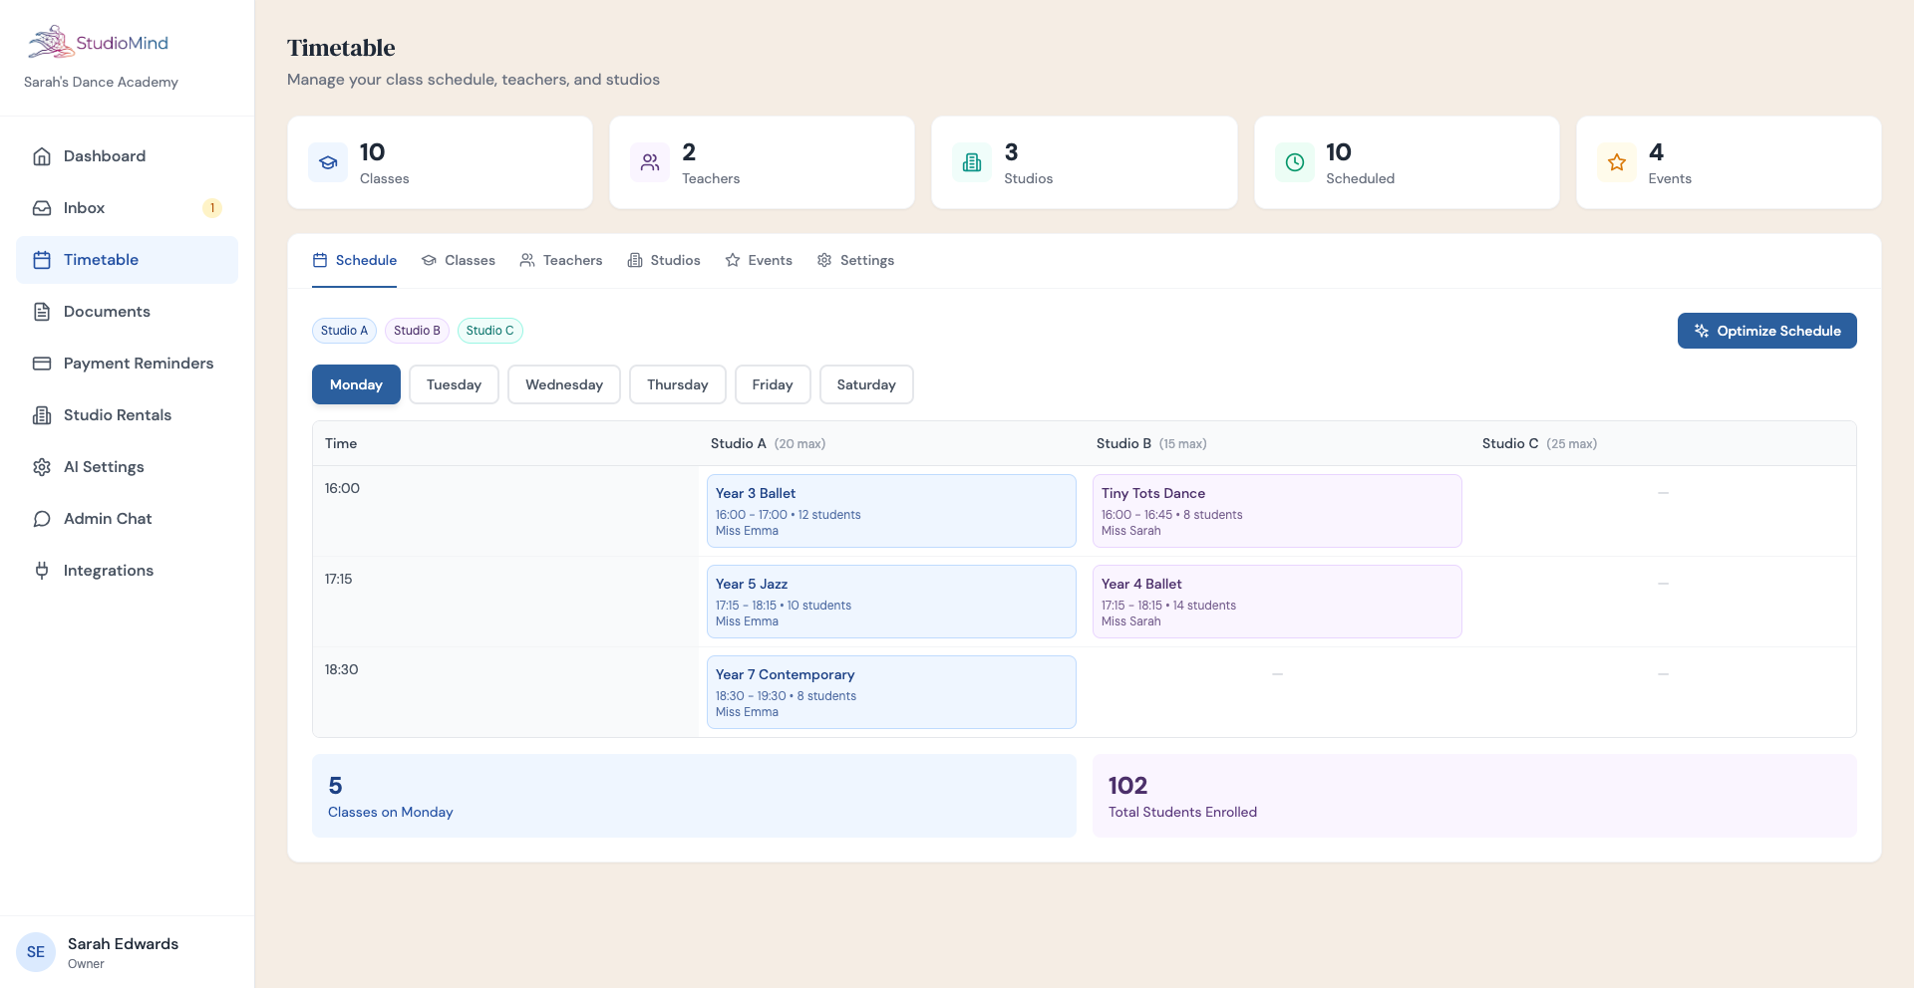Open Admin Chat speech bubble icon

[x=42, y=519]
